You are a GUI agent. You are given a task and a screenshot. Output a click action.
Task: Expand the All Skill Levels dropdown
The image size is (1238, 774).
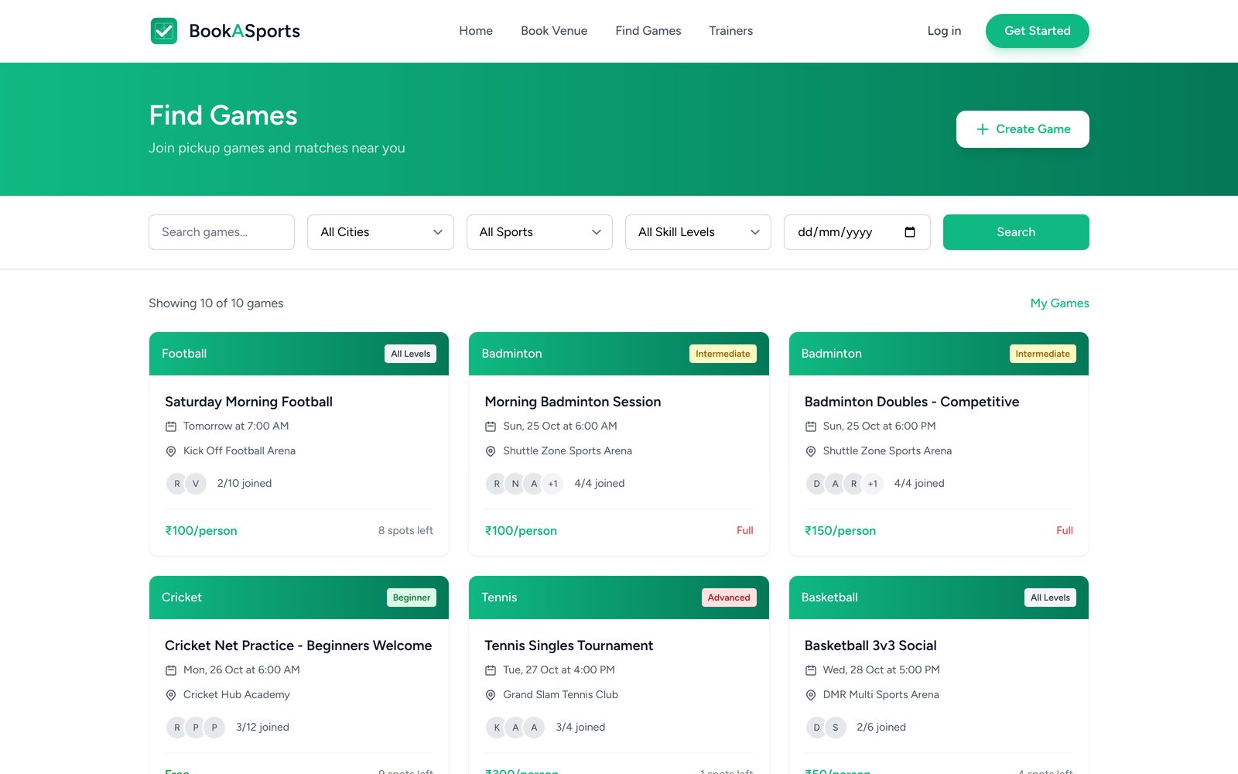[x=698, y=232]
